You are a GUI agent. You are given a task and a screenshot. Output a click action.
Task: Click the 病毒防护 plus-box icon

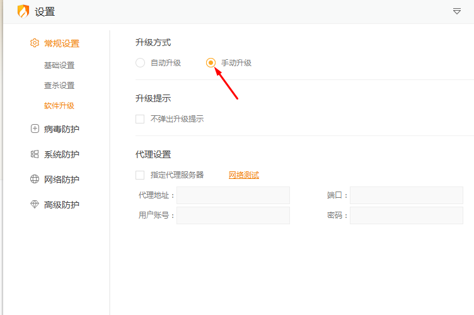coord(35,129)
